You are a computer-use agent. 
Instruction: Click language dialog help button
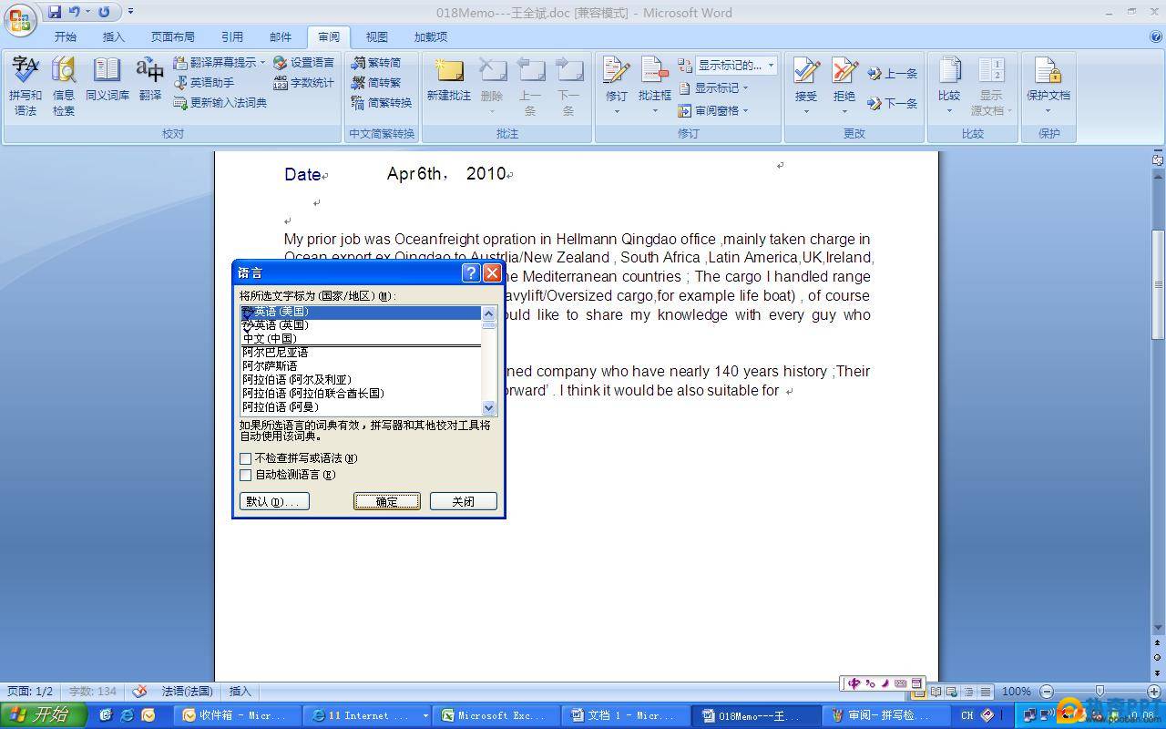point(471,272)
